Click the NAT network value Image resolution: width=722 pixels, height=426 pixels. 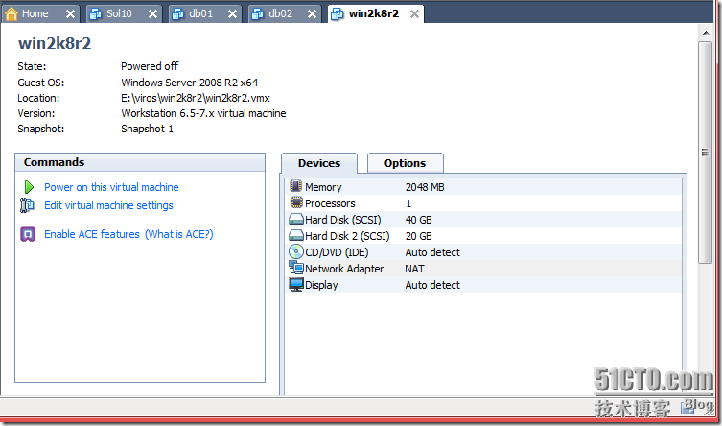(x=414, y=269)
